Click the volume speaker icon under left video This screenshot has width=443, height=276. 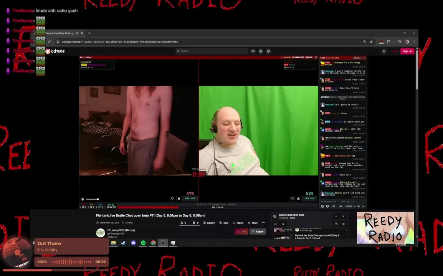tap(82, 199)
